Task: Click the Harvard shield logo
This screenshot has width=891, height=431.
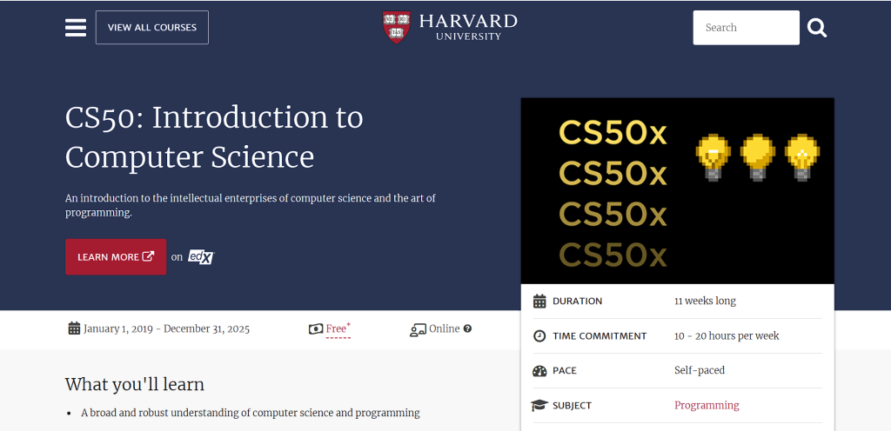Action: 397,26
